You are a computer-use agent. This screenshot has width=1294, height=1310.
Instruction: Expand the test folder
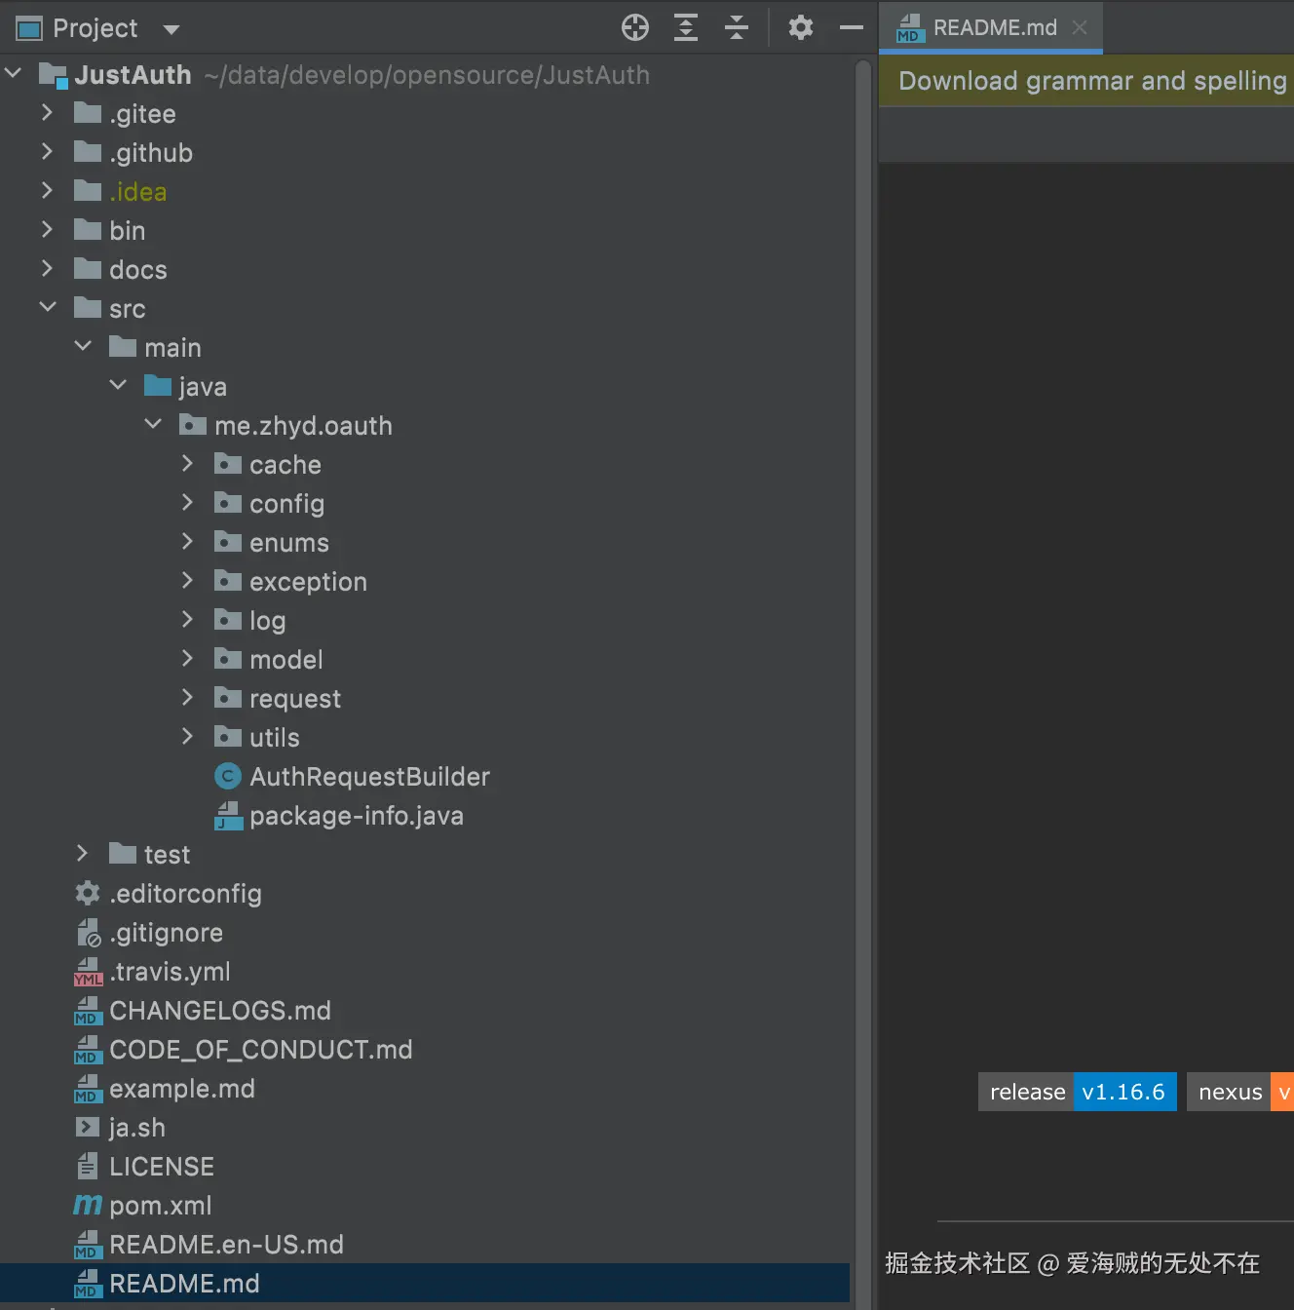click(x=83, y=854)
